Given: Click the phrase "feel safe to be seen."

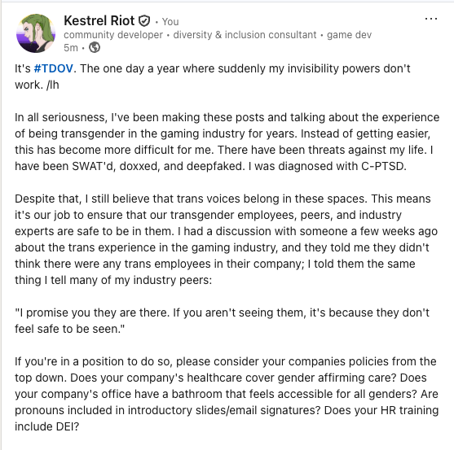Looking at the screenshot, I should (70, 330).
